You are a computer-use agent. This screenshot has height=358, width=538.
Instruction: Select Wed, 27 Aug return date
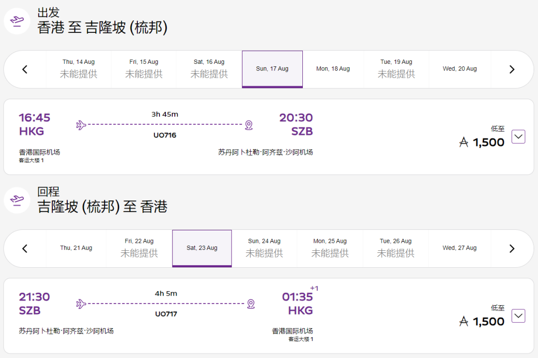point(459,248)
